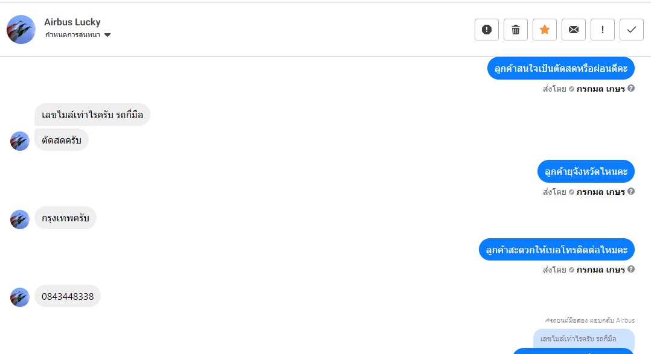The image size is (651, 354).
Task: Click the เลขไมล์เท่าไรครับ รถกี่มือ gray message bubble
Action: pyautogui.click(x=92, y=115)
